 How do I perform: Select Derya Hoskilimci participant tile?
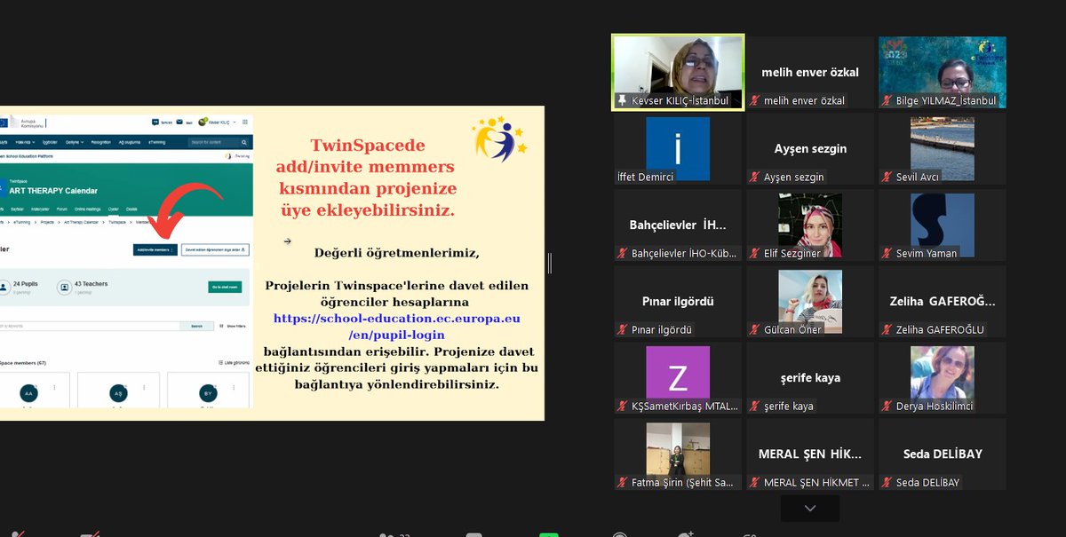tap(942, 378)
